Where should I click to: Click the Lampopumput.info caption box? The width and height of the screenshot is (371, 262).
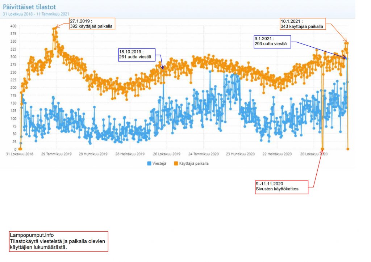coord(59,241)
